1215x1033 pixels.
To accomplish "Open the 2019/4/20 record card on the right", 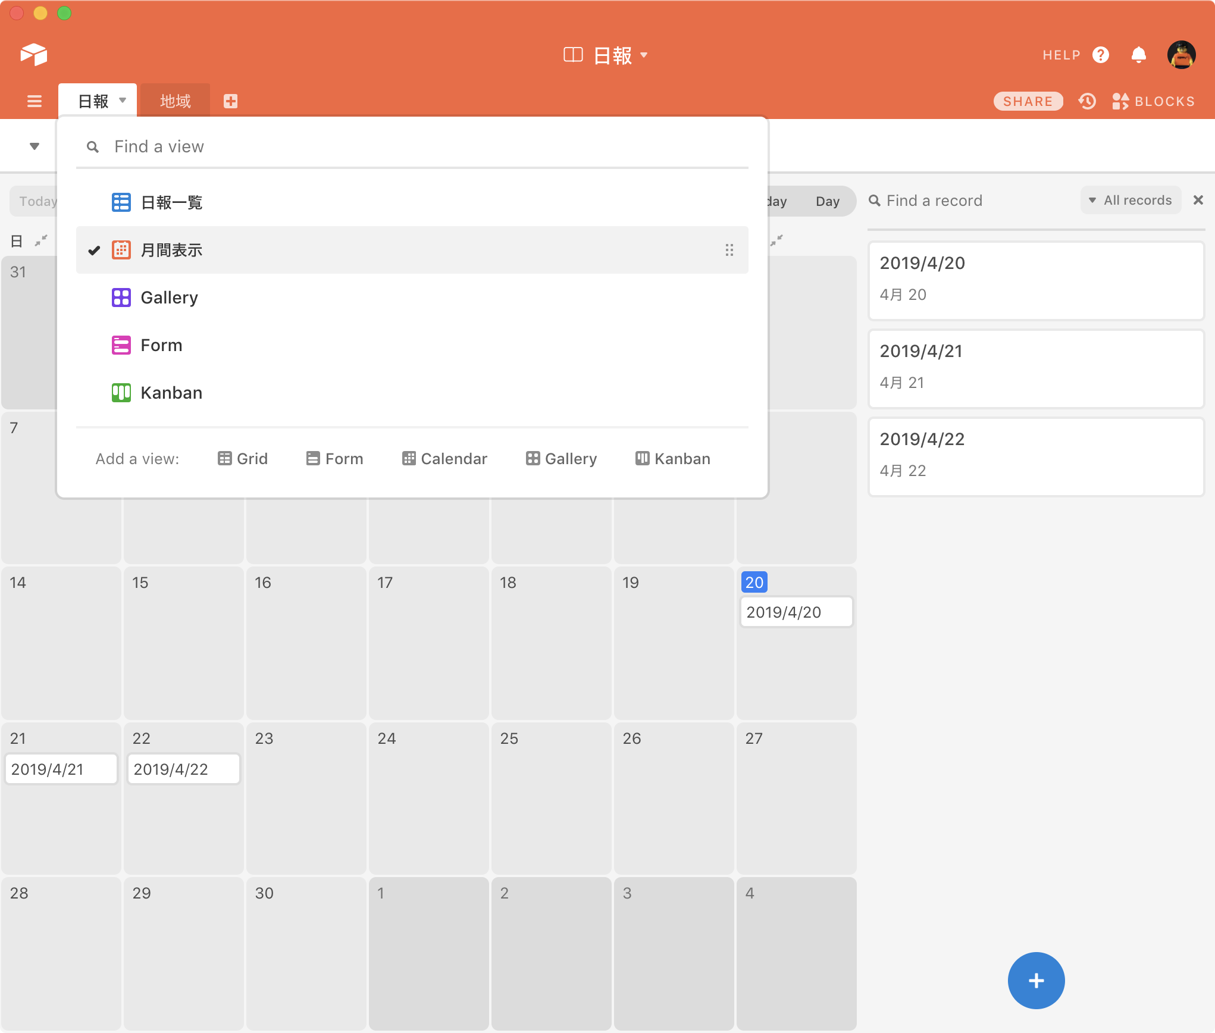I will [1035, 280].
